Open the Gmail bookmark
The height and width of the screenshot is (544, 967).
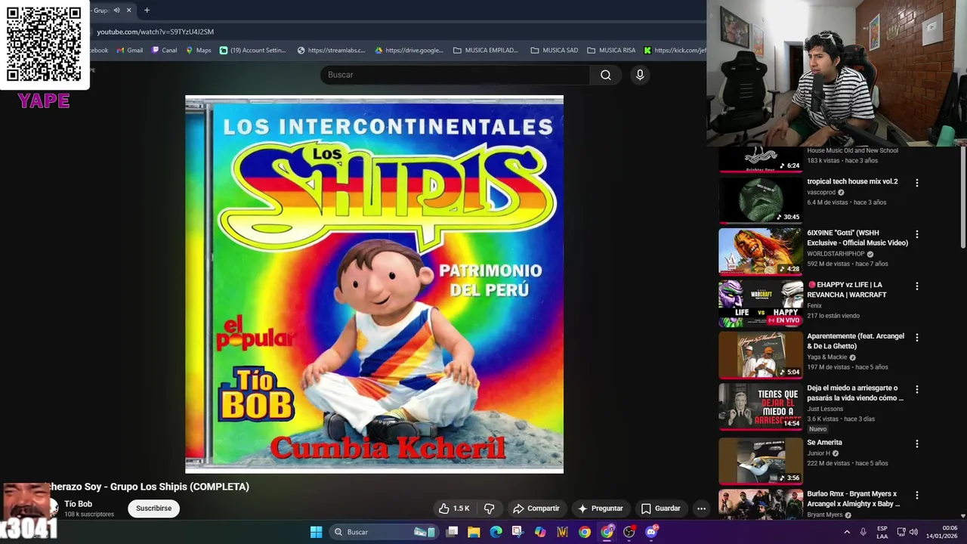(x=129, y=51)
